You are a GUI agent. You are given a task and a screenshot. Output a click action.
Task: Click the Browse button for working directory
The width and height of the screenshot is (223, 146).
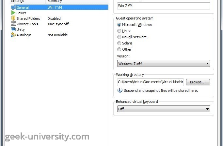[x=198, y=82]
